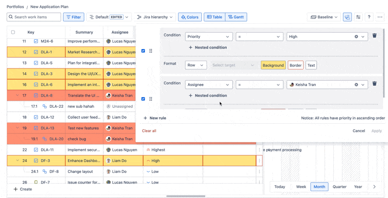This screenshot has width=388, height=198.
Task: Uncheck the Priority rule checkbox
Action: pos(143,51)
